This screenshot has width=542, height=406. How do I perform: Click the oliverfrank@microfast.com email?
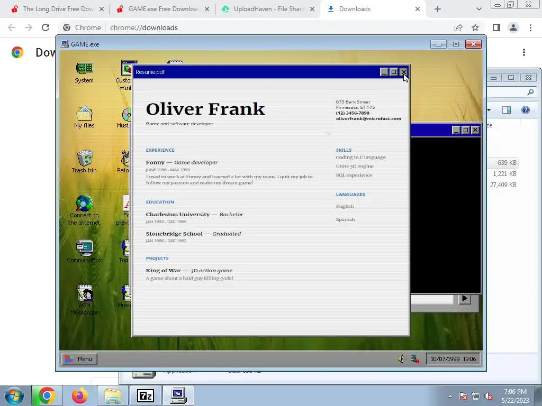(368, 118)
